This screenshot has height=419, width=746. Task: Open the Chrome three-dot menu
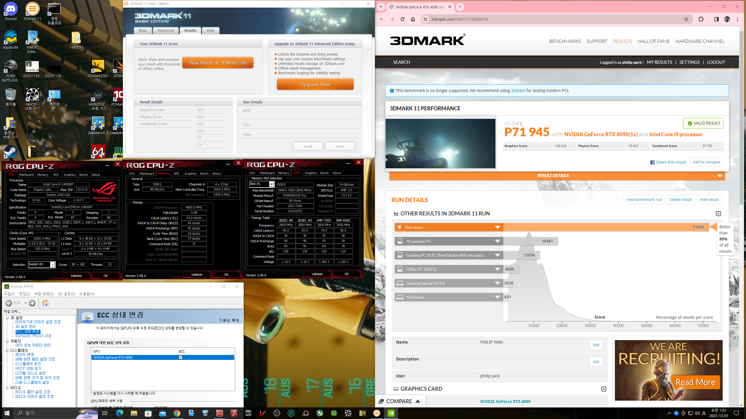pyautogui.click(x=738, y=19)
